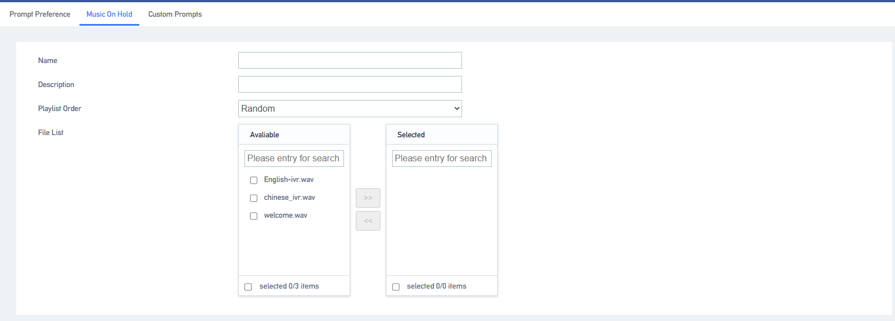The height and width of the screenshot is (321, 895).
Task: Click the Selected list search box
Action: tap(442, 159)
